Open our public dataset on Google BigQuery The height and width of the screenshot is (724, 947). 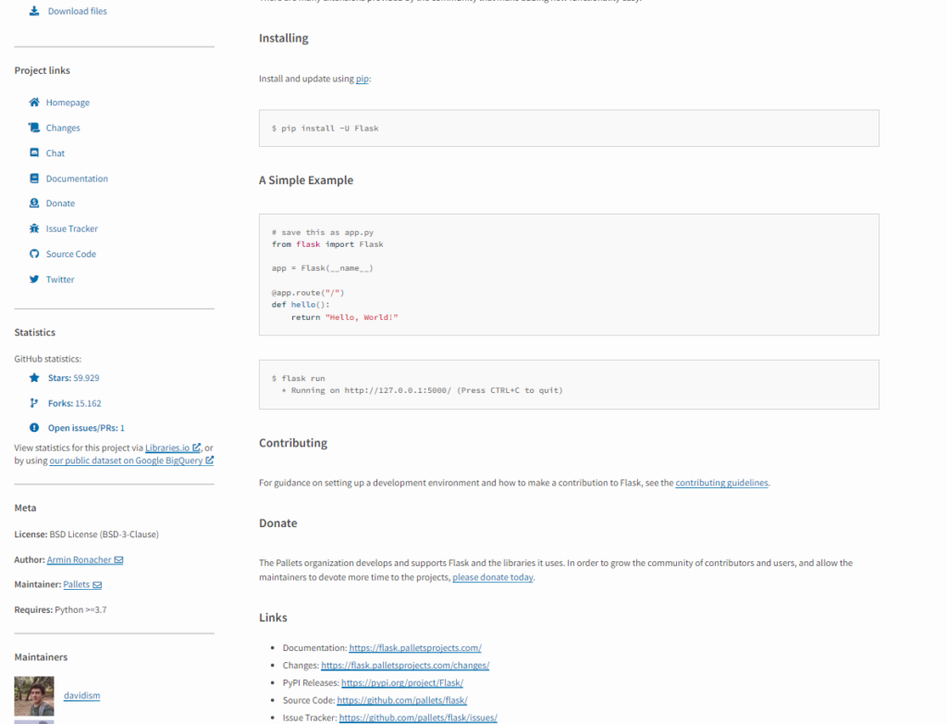click(126, 460)
